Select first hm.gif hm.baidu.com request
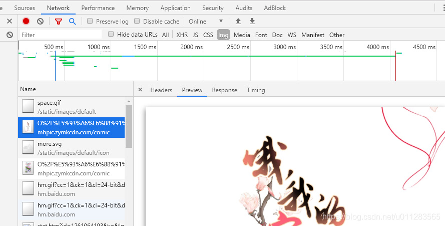Viewport: 445px width, 226px height. pos(71,189)
